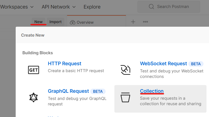Click the GraphQL Request logo icon

click(34, 97)
